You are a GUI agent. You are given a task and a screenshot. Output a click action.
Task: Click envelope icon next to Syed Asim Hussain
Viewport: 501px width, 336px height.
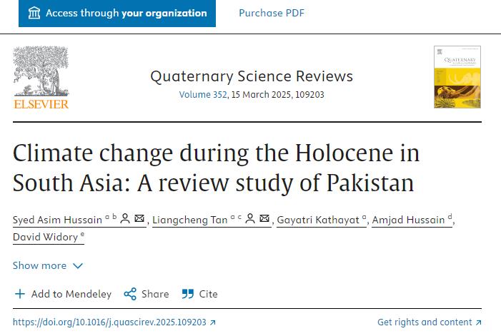(x=139, y=219)
